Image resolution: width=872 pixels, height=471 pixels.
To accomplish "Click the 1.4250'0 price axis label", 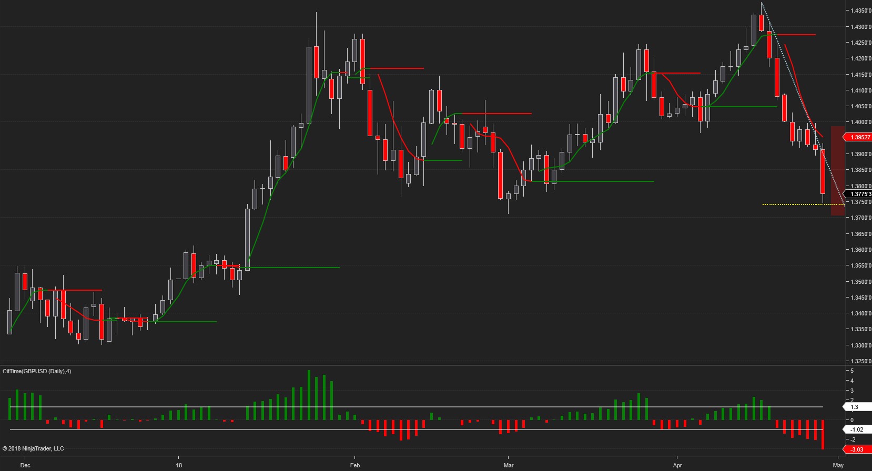I will point(860,43).
